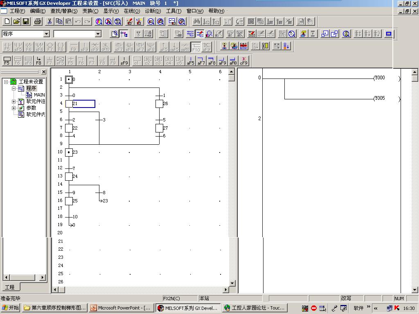The height and width of the screenshot is (314, 419).
Task: Click the Save project icon
Action: coord(26,21)
